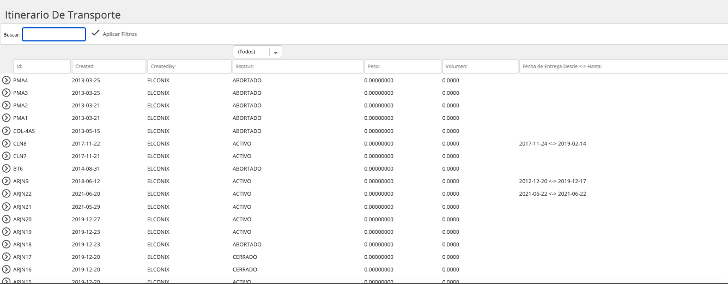This screenshot has width=728, height=284.
Task: Click date 2018-06-12 in ARJN9 row
Action: (x=85, y=181)
